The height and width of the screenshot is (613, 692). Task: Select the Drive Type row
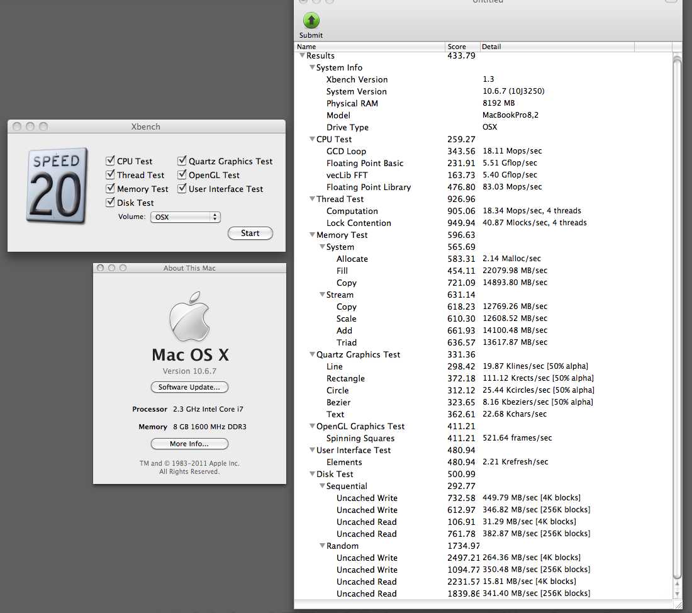[x=483, y=127]
